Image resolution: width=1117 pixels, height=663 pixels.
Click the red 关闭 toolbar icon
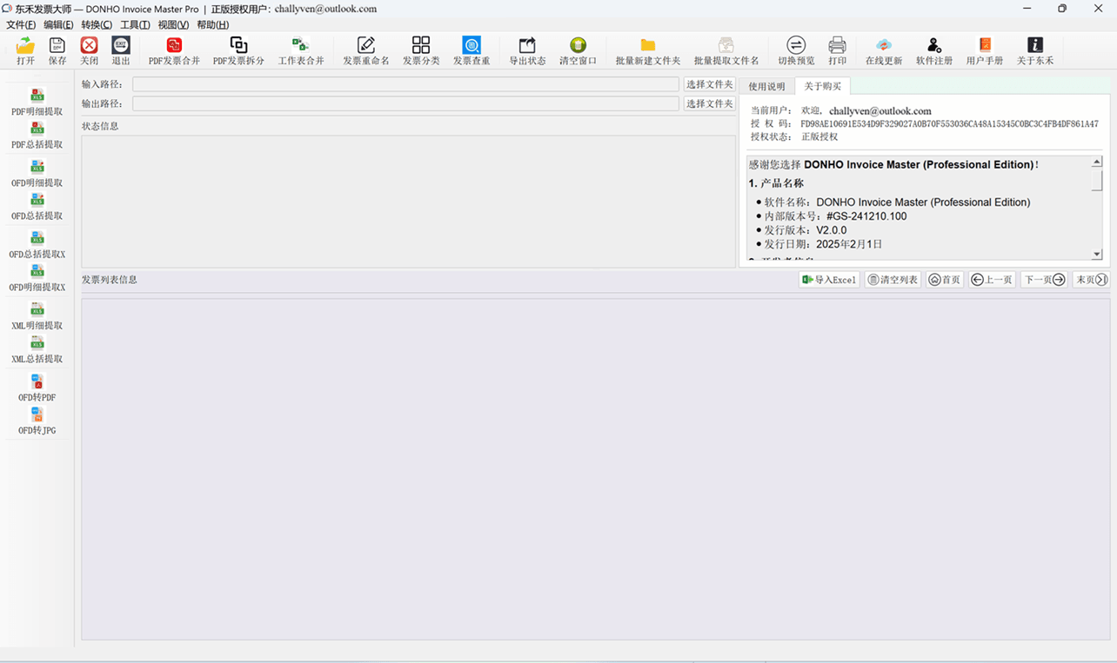click(x=89, y=51)
